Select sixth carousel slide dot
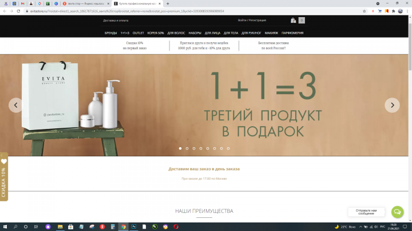 click(215, 148)
